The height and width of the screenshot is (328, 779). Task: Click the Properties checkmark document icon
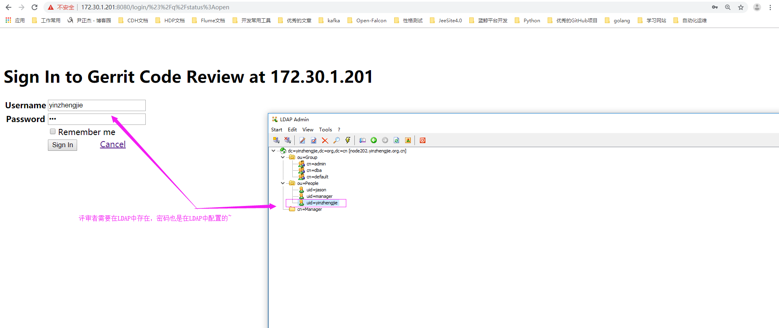(x=314, y=140)
